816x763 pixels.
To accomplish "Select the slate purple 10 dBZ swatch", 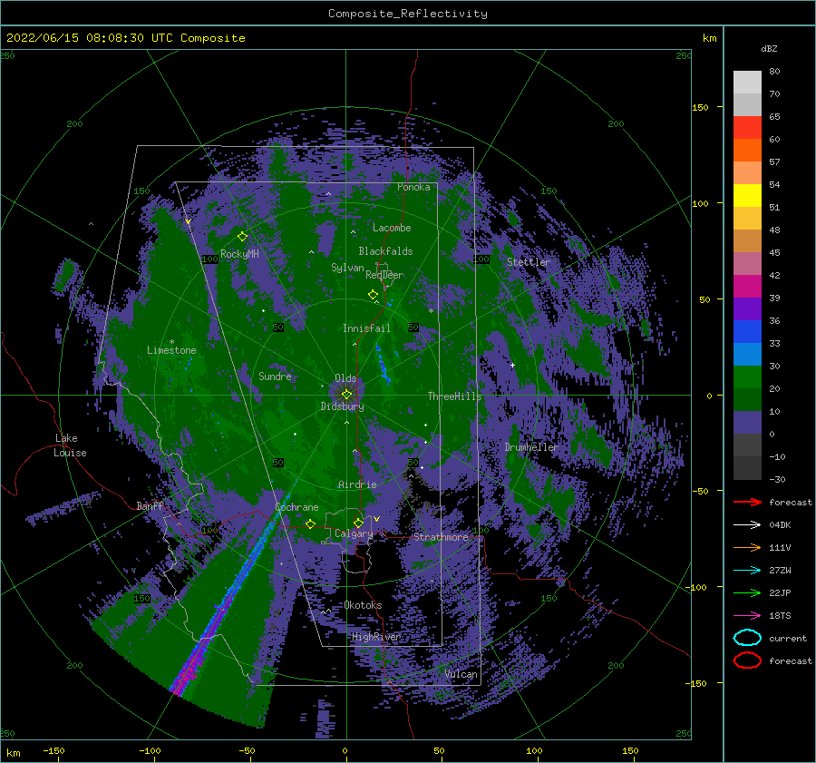I will point(747,422).
